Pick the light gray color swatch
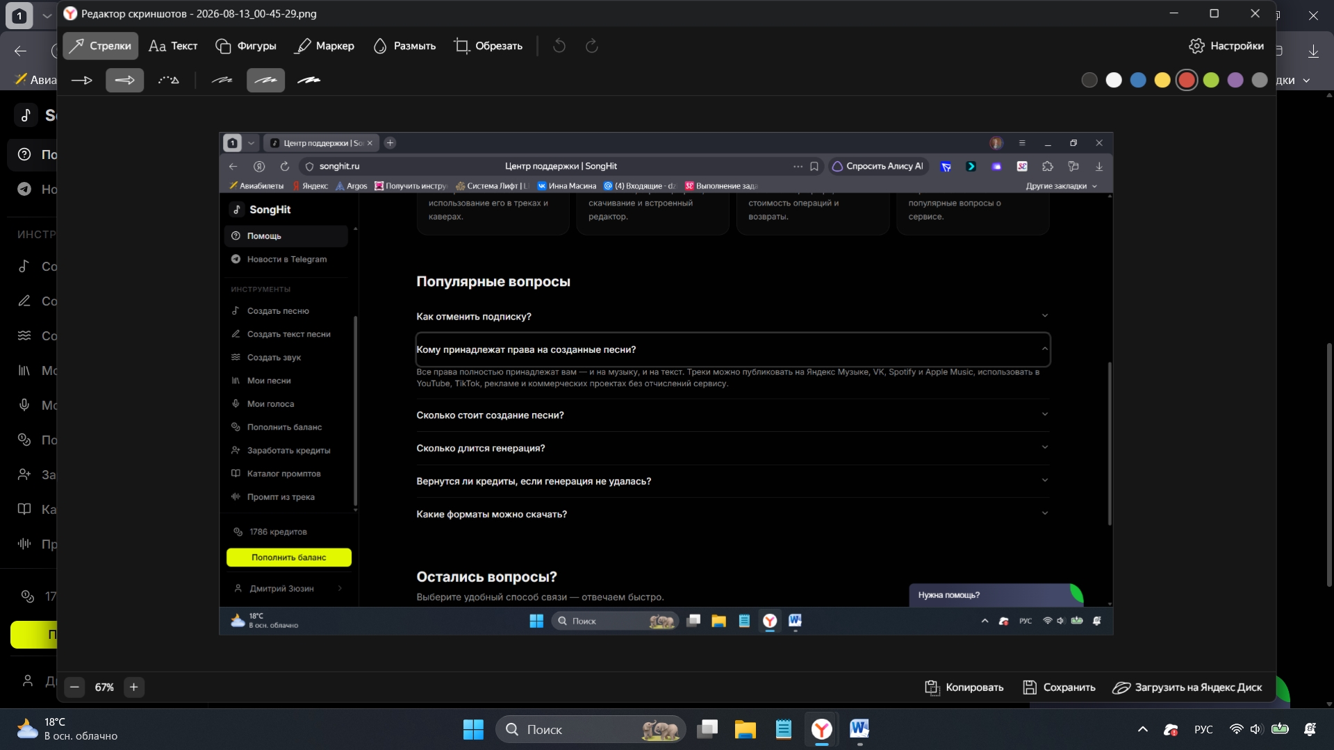Image resolution: width=1334 pixels, height=750 pixels. coord(1260,81)
